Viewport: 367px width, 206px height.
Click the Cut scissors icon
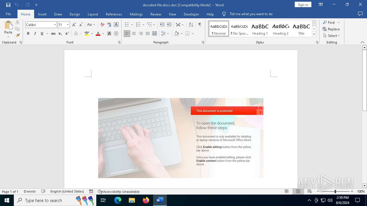[17, 22]
